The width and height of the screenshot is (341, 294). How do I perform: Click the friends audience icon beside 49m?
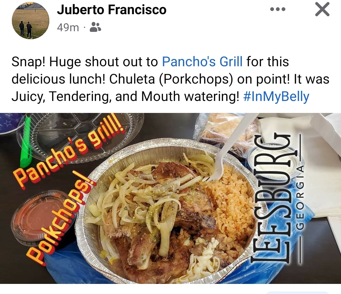point(95,27)
